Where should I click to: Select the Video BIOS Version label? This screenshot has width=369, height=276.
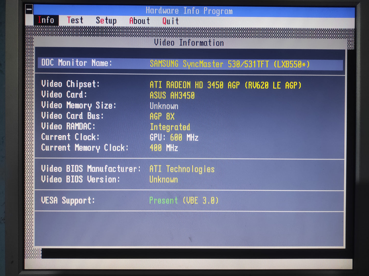click(x=80, y=179)
